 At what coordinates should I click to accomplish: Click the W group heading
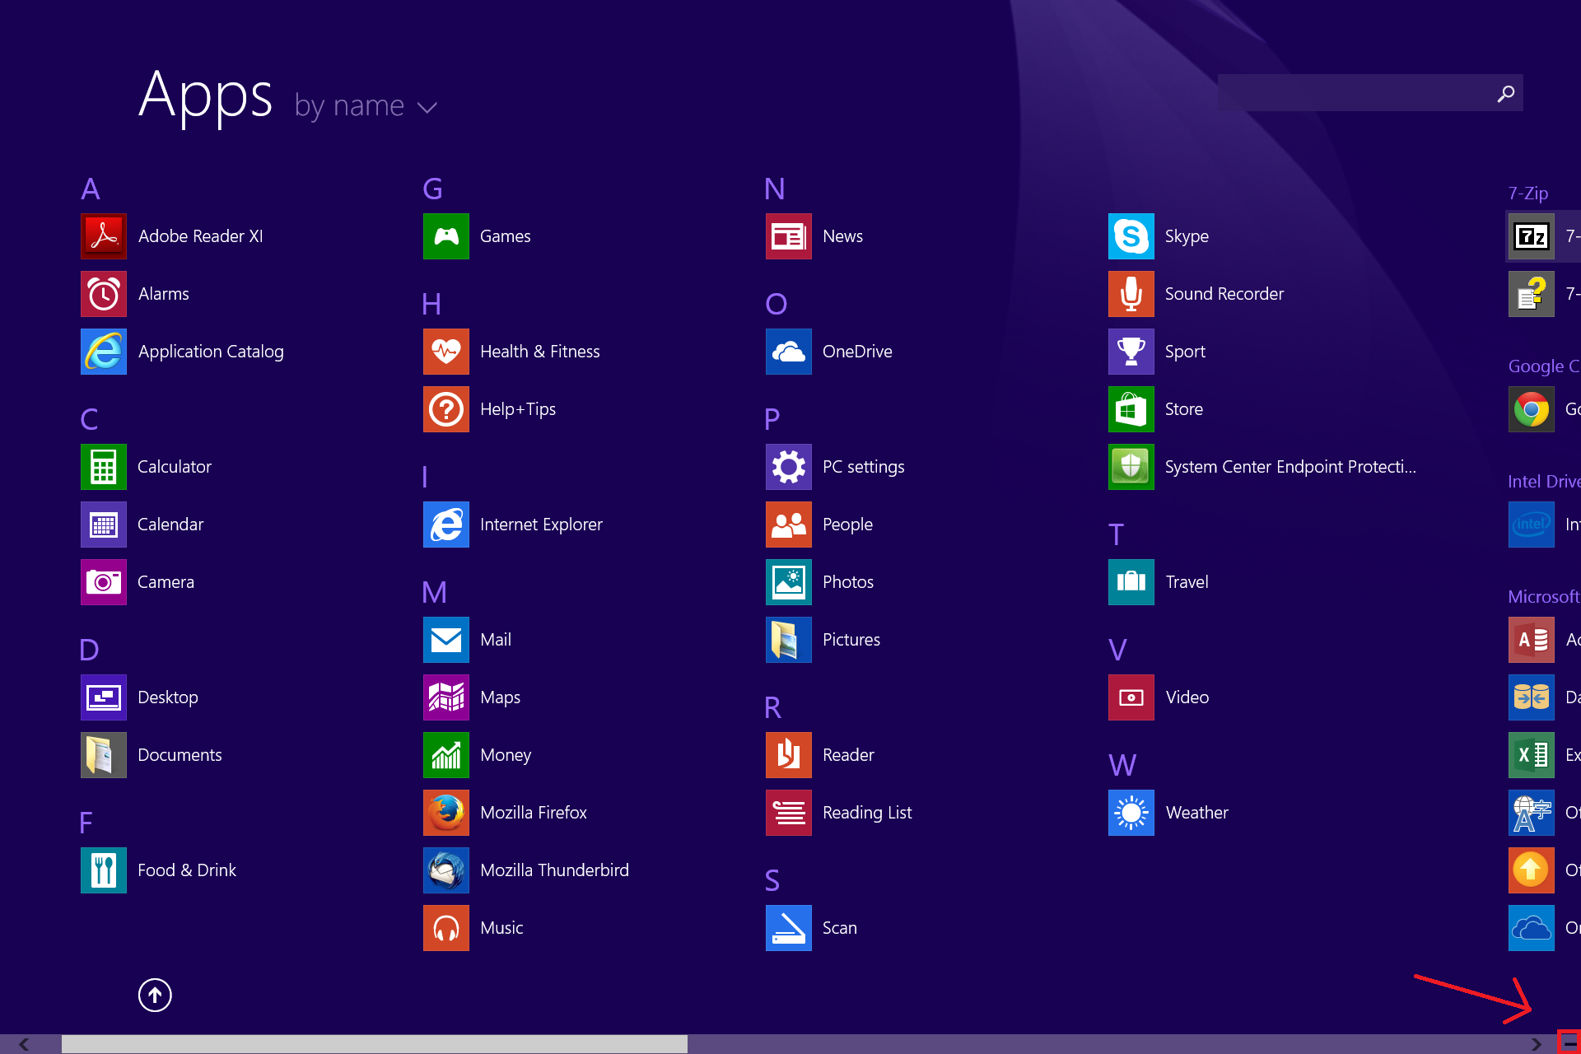[1122, 766]
